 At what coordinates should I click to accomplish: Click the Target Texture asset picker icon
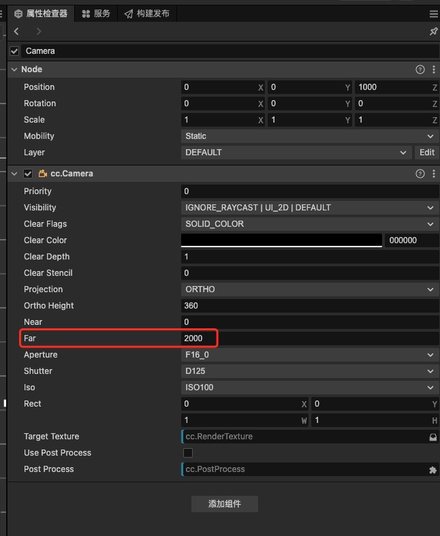pos(433,437)
